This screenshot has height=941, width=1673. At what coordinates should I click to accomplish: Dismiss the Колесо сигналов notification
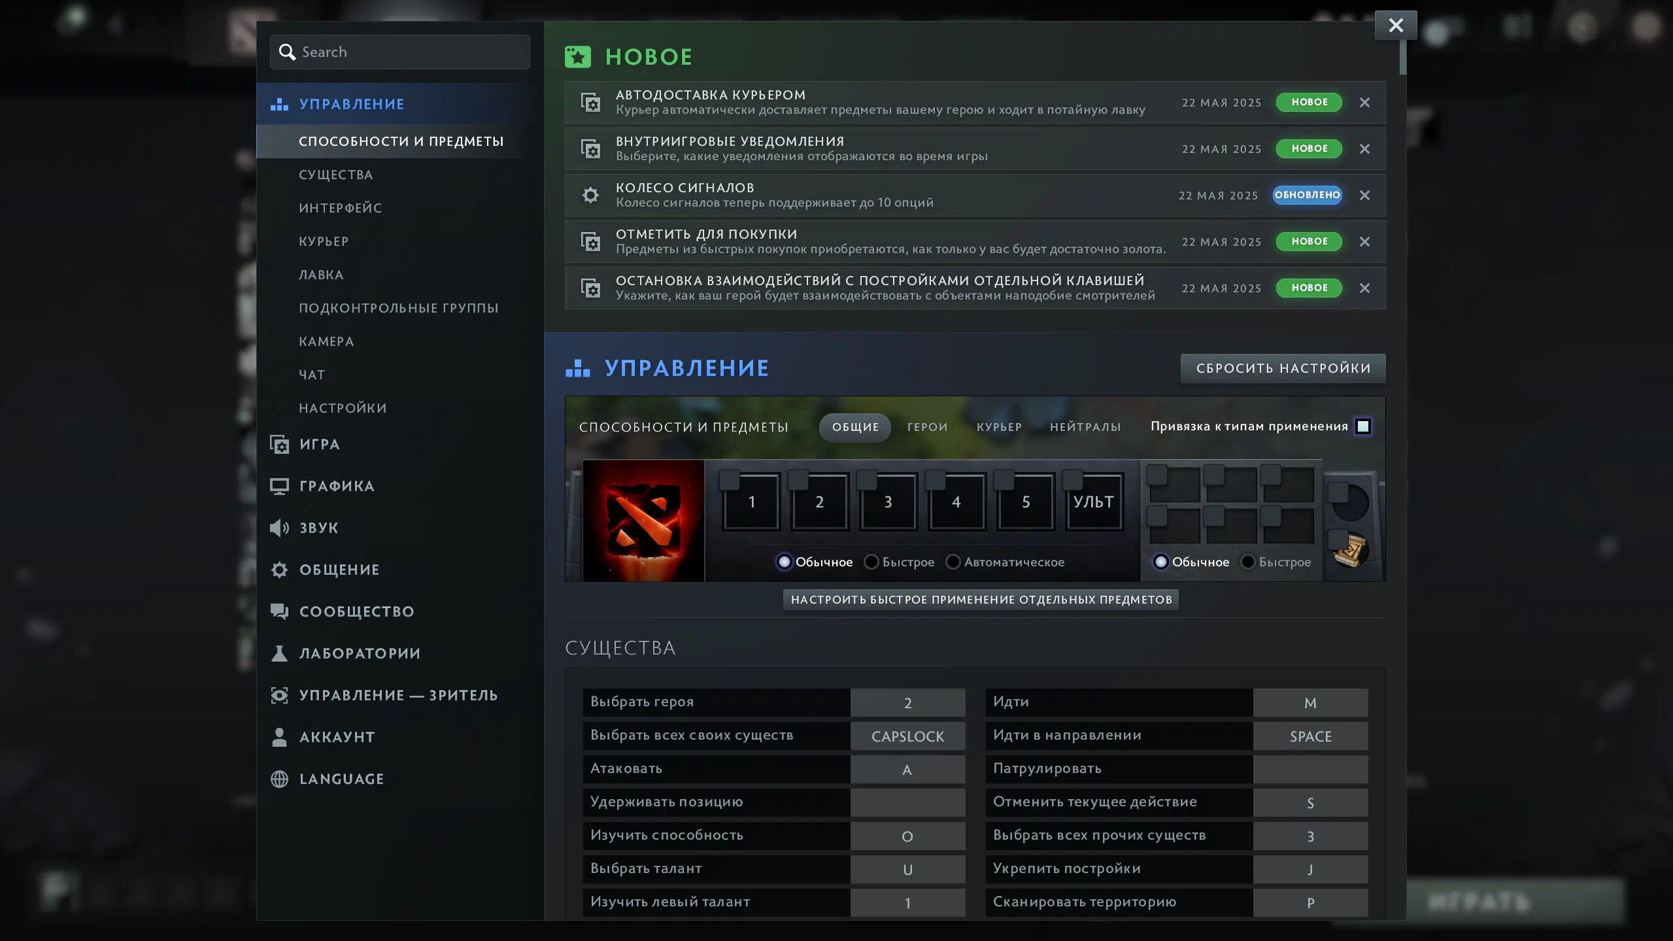[x=1364, y=195]
